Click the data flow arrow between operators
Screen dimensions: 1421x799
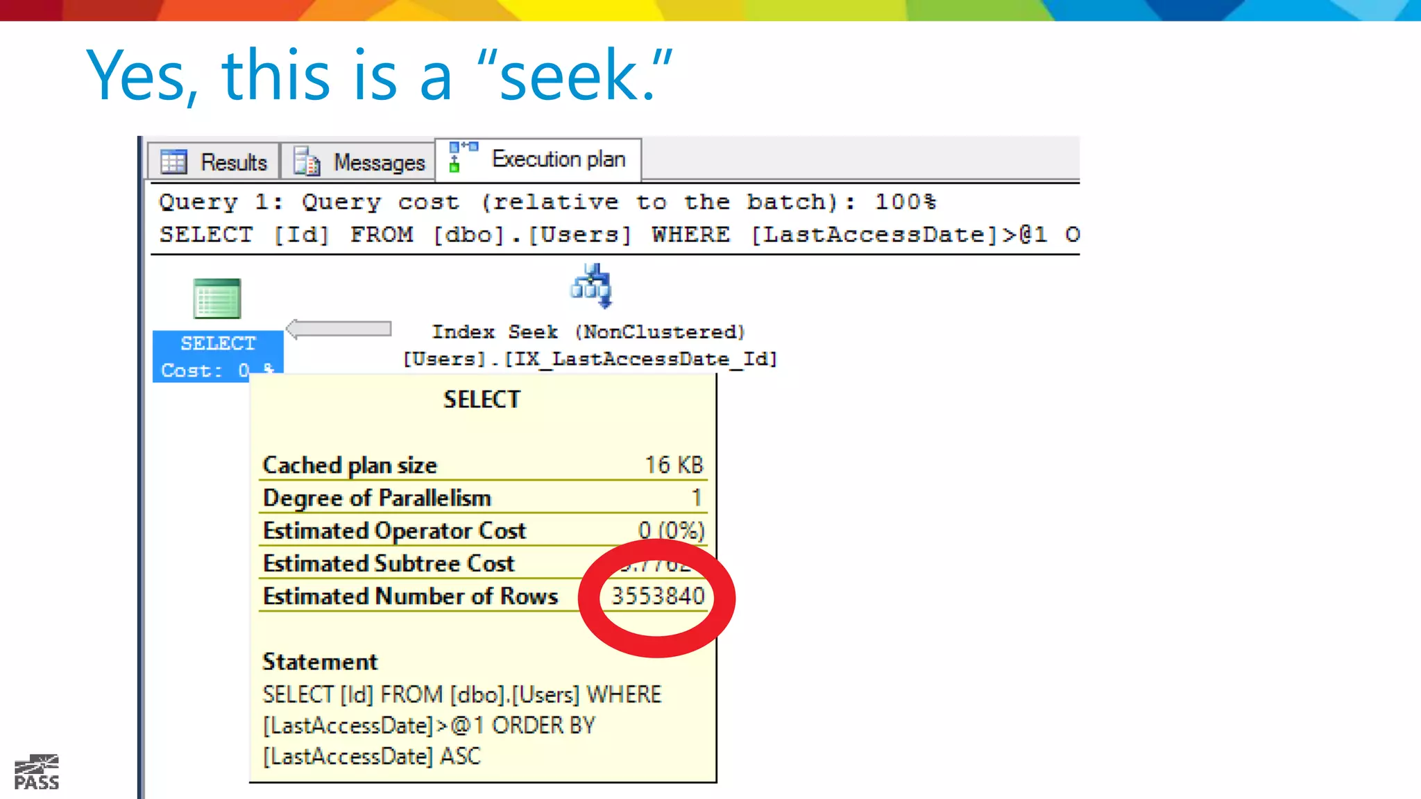[x=339, y=329]
